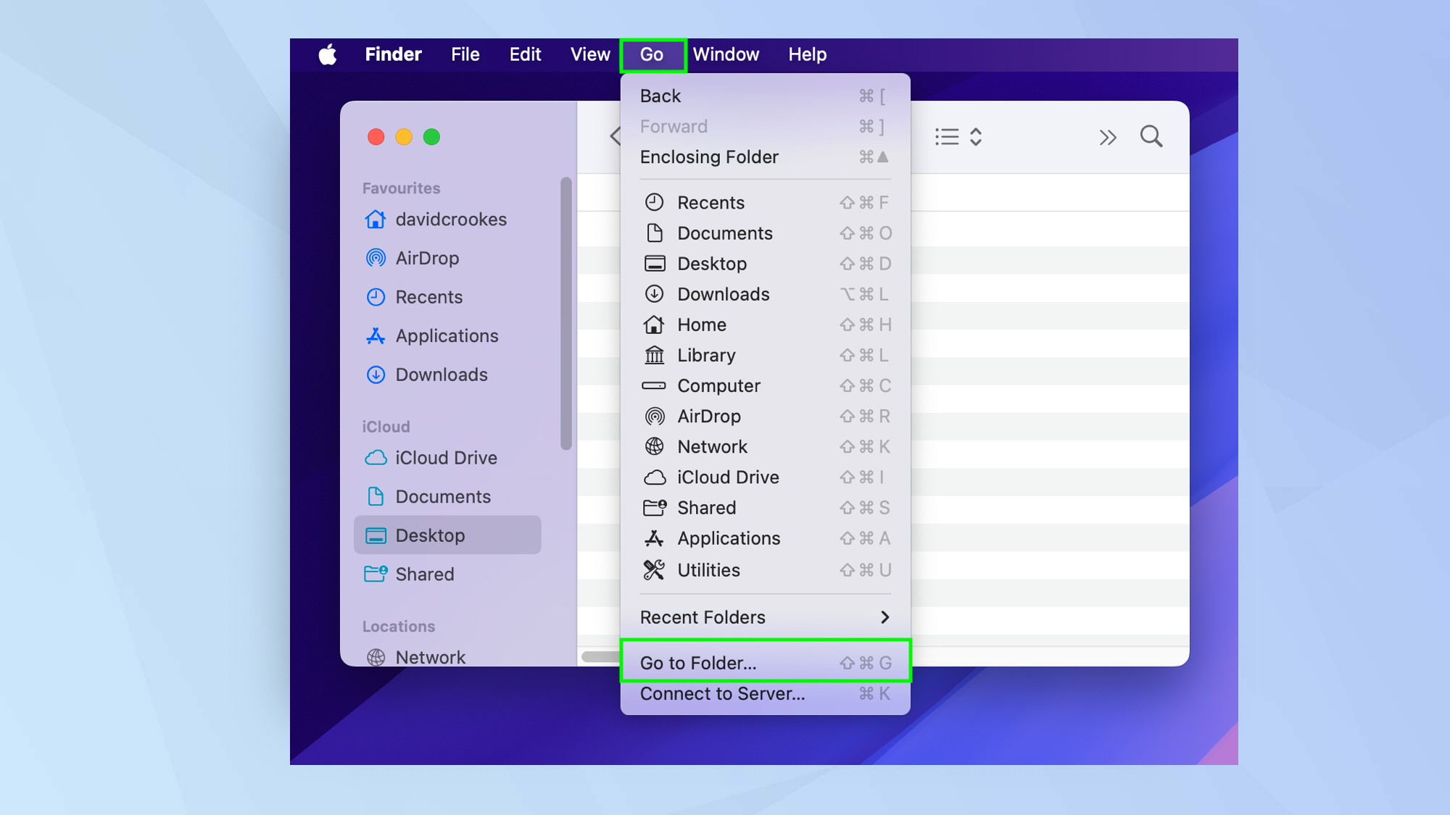
Task: Click the Library building icon in Go menu
Action: click(654, 355)
